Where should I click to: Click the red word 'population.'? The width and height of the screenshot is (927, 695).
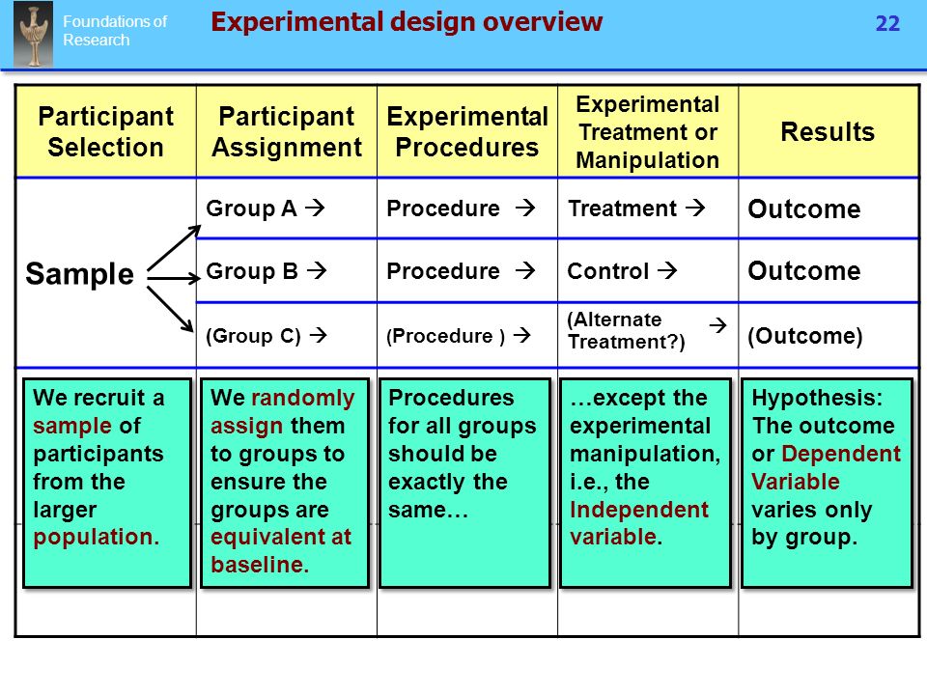click(97, 537)
